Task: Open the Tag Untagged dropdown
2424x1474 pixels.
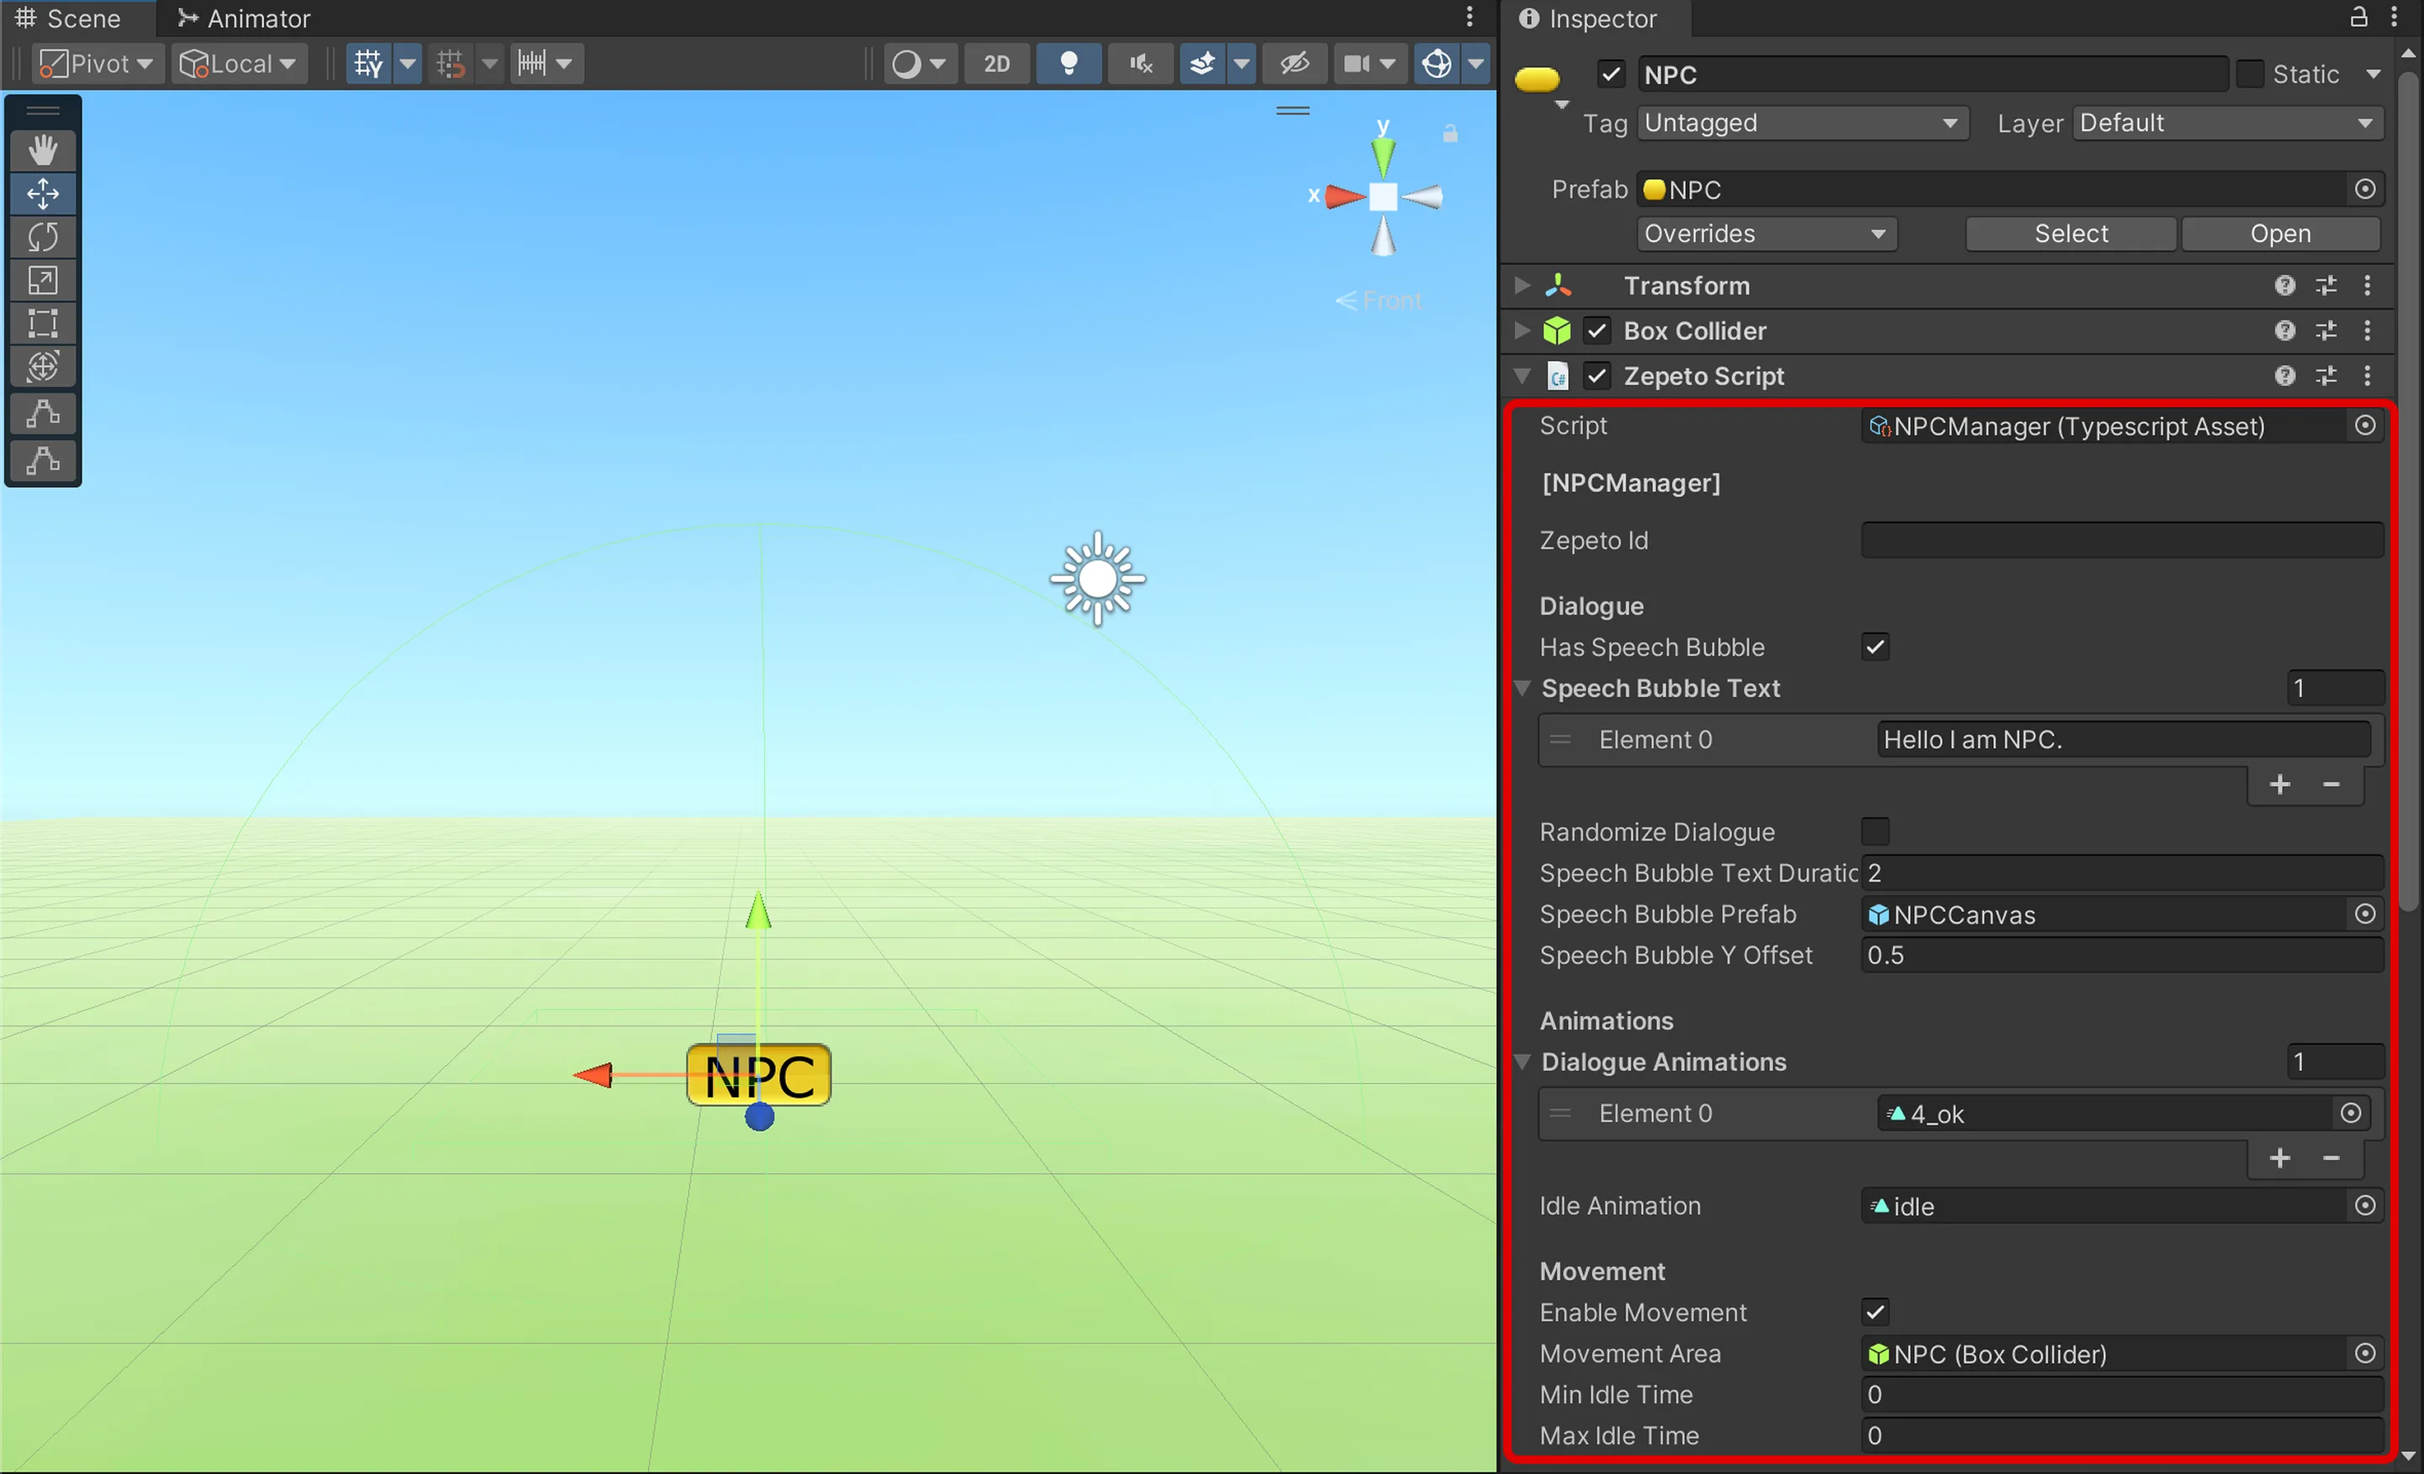Action: click(x=1802, y=124)
